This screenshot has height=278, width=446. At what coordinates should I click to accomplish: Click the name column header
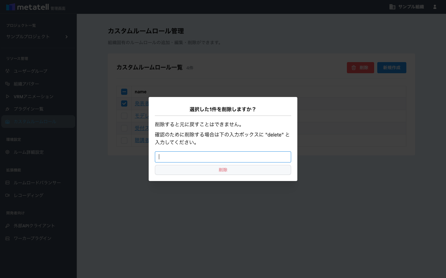click(x=141, y=92)
